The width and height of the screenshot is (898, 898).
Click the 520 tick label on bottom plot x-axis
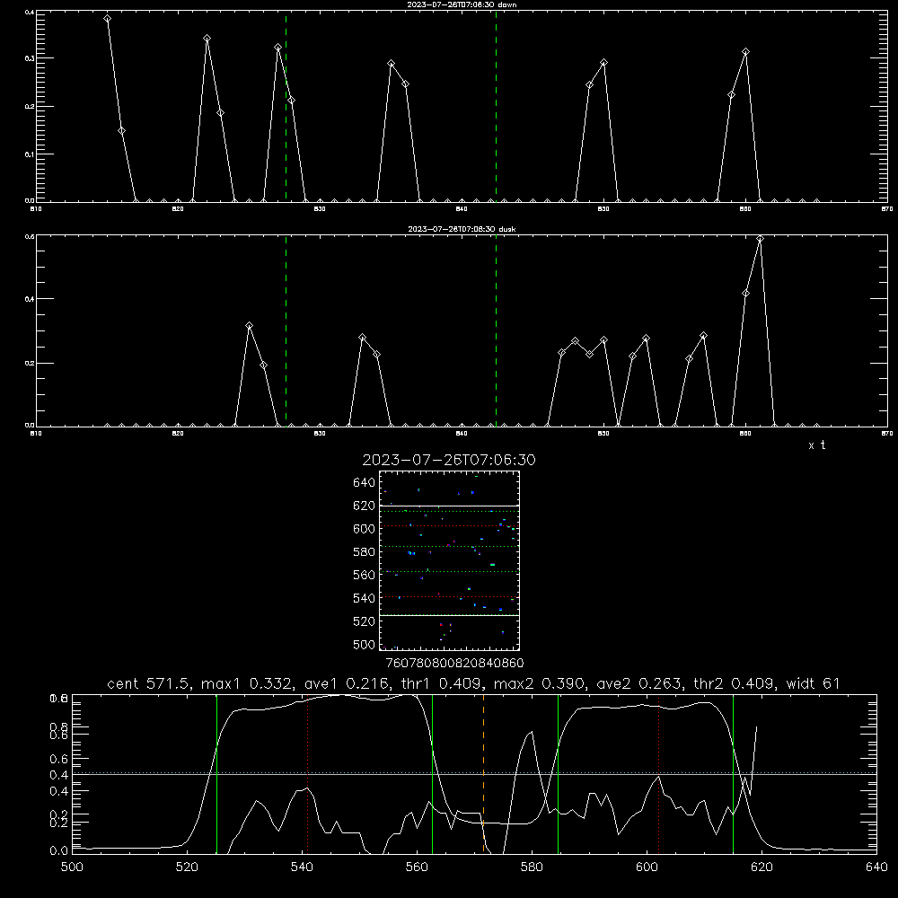187,867
